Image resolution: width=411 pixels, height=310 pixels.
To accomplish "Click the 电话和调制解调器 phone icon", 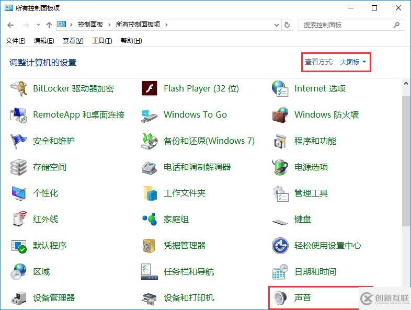I will click(x=149, y=168).
